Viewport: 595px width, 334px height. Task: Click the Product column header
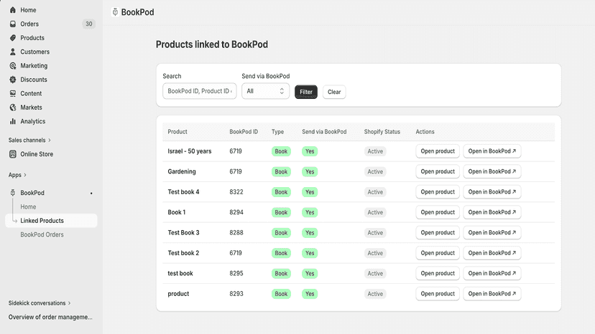pyautogui.click(x=177, y=132)
